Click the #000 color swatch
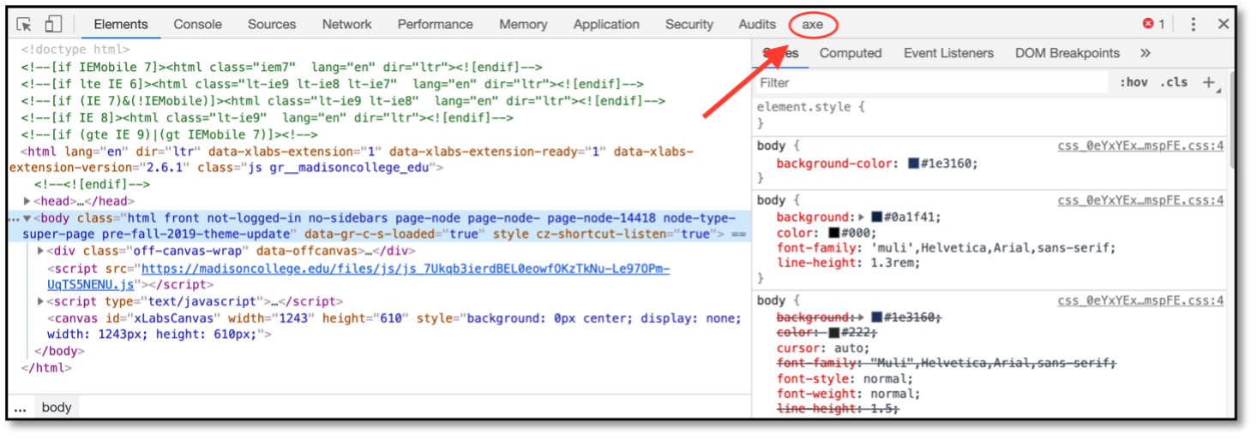The width and height of the screenshot is (1257, 439). (835, 233)
